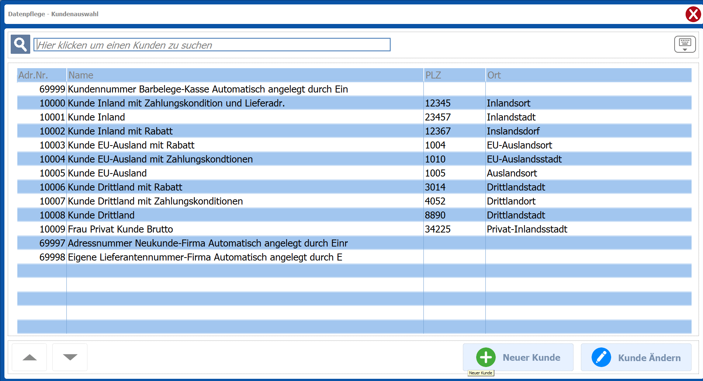Sort by Adr.Nr. column header
Image resolution: width=703 pixels, height=381 pixels.
[x=41, y=75]
